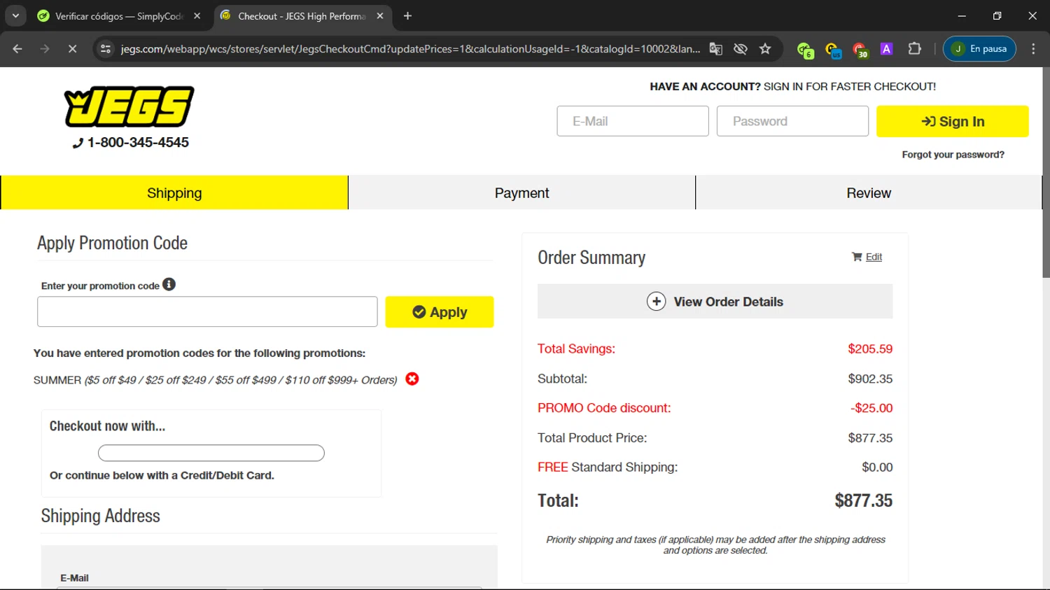Click the promotion code info icon
Image resolution: width=1050 pixels, height=590 pixels.
pyautogui.click(x=169, y=284)
